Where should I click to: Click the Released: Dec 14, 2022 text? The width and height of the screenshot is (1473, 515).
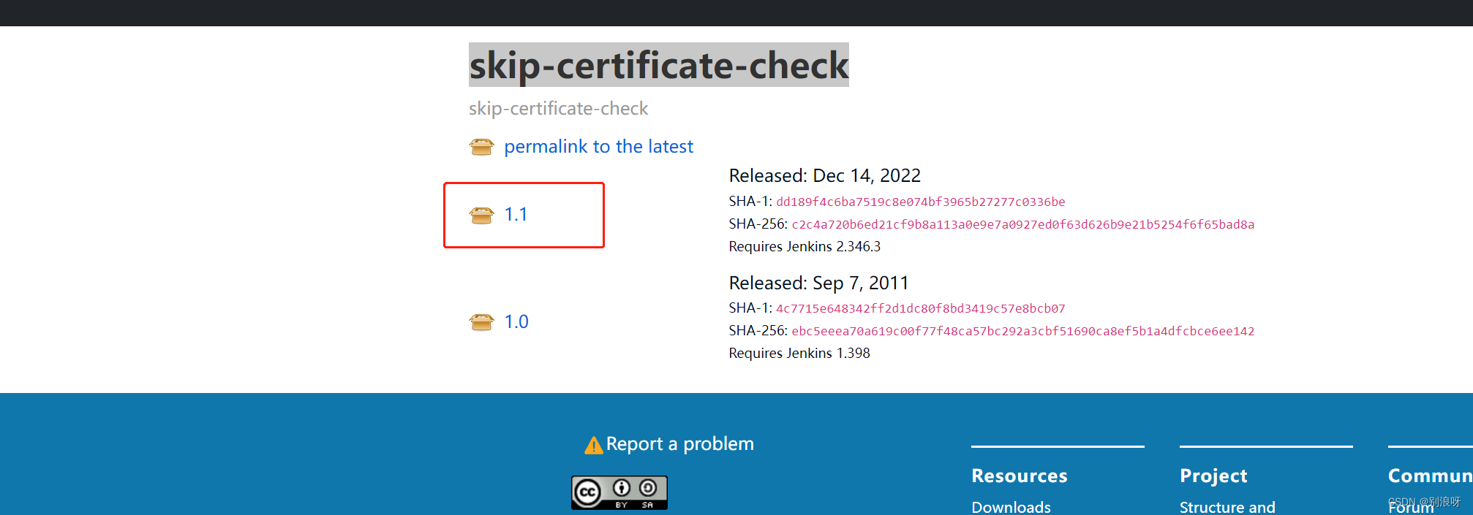click(x=824, y=176)
